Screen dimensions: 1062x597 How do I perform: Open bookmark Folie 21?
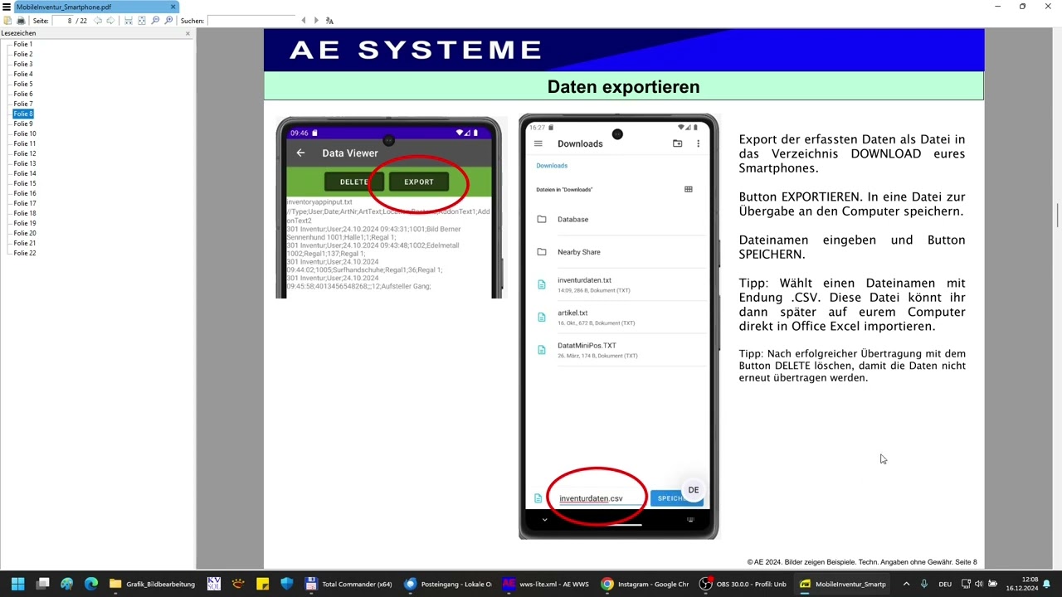tap(25, 243)
